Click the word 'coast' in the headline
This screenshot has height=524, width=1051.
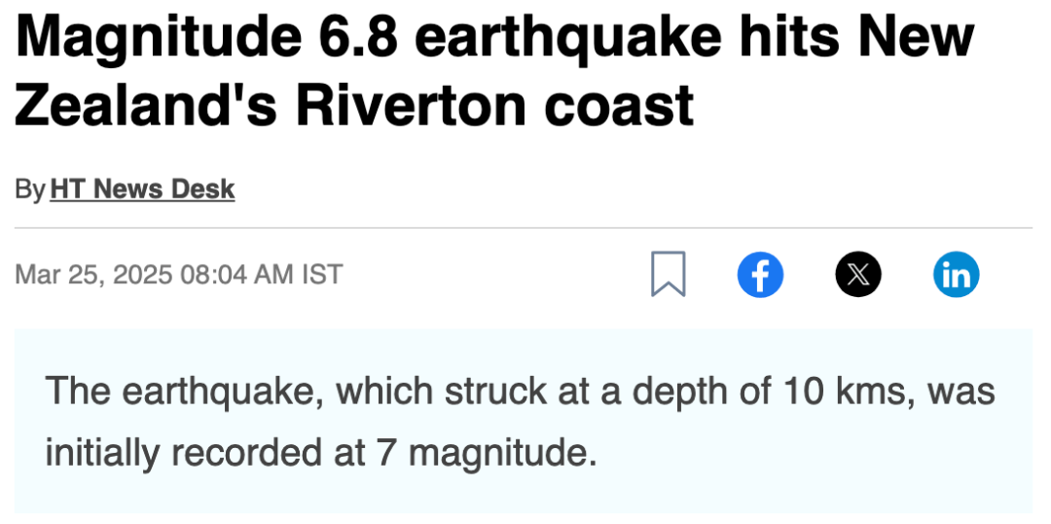[x=619, y=107]
